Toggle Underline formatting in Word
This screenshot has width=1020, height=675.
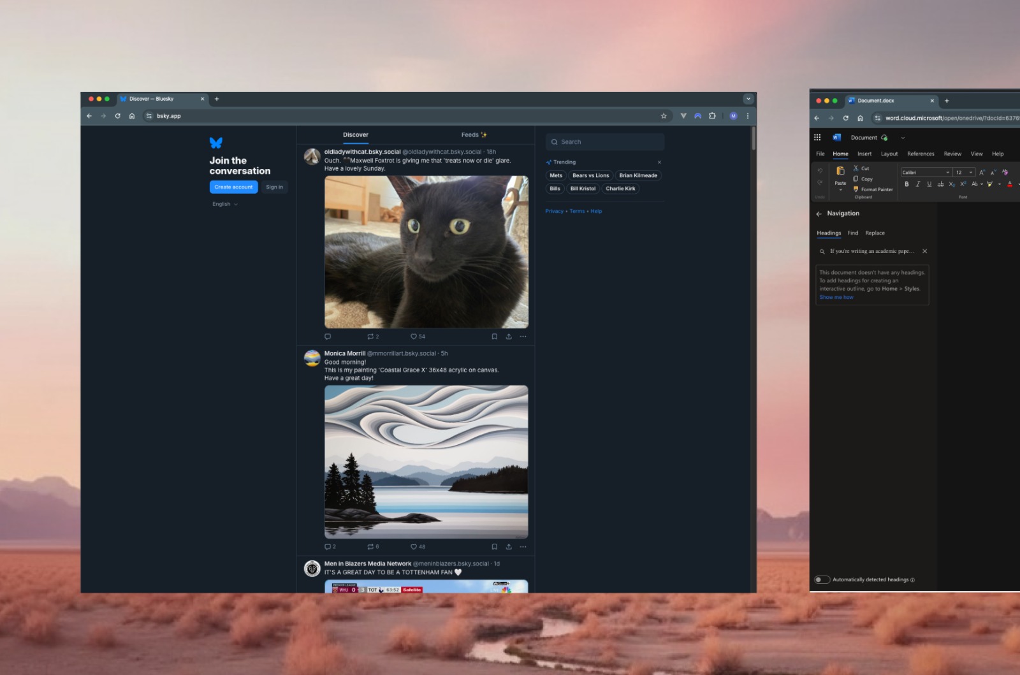(929, 184)
